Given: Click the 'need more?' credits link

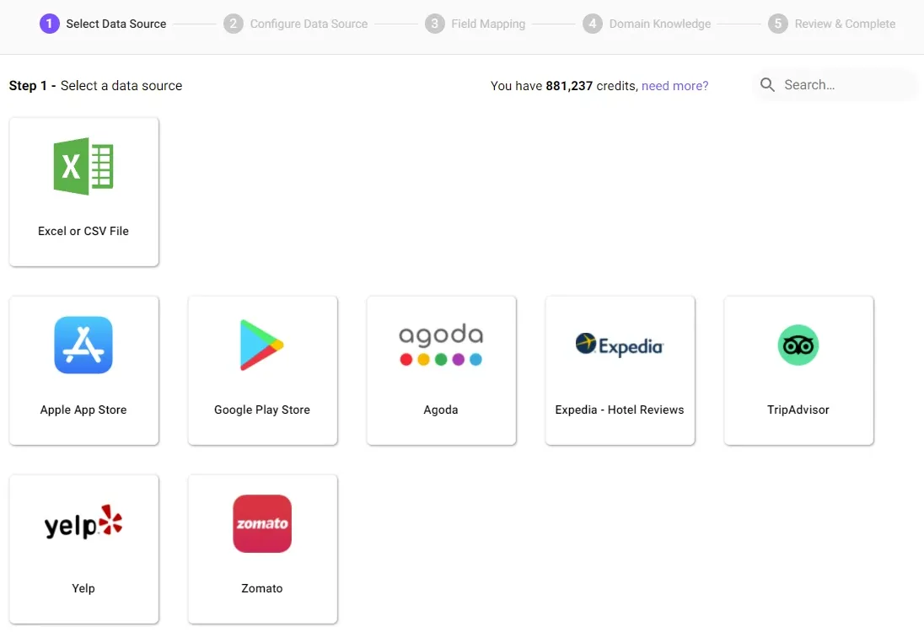Looking at the screenshot, I should (x=674, y=86).
